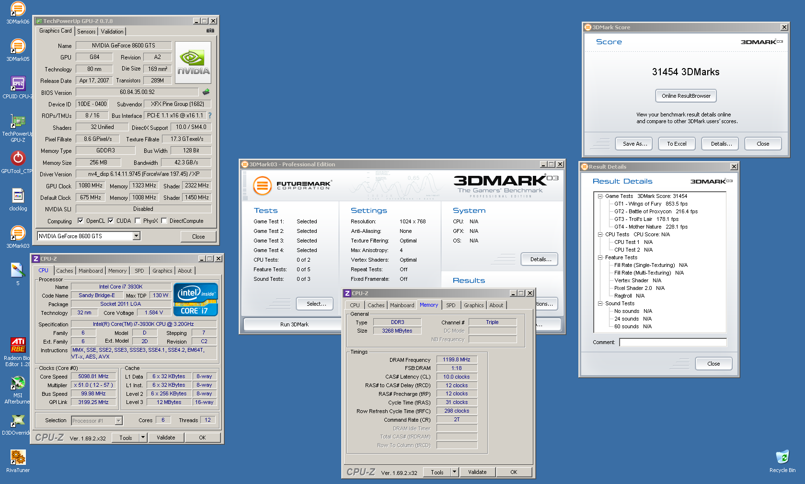The width and height of the screenshot is (805, 484).
Task: Open the Tools dropdown arrow in CPU-Z Memory window
Action: 454,472
